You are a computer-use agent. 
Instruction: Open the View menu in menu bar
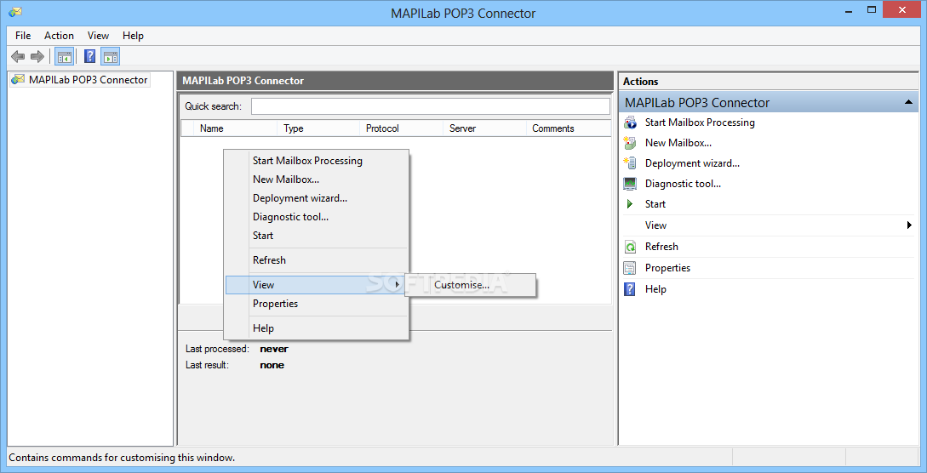pyautogui.click(x=98, y=36)
